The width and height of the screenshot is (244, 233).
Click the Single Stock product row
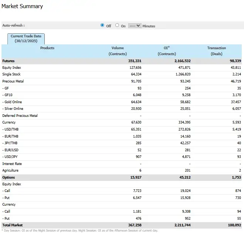(x=11, y=74)
